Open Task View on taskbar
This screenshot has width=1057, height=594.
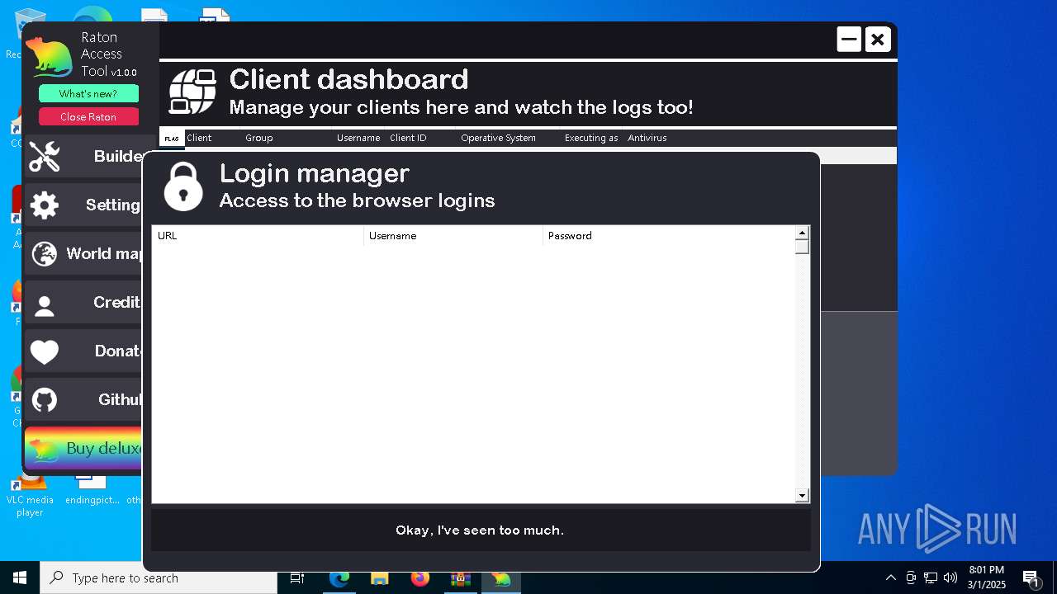coord(297,577)
